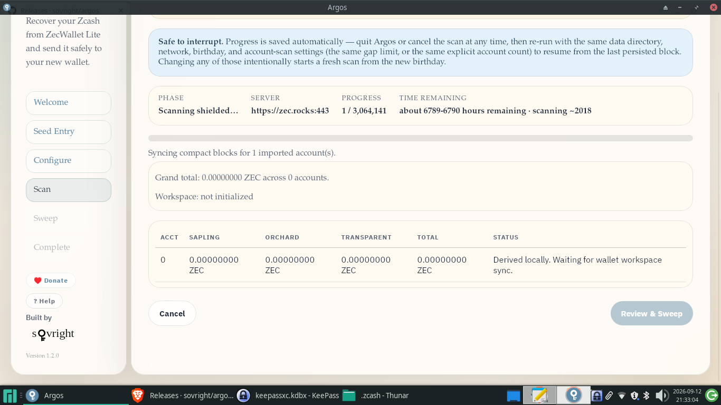This screenshot has height=405, width=721.
Task: Click the Argos key workspace thumbnail icon
Action: tap(574, 395)
